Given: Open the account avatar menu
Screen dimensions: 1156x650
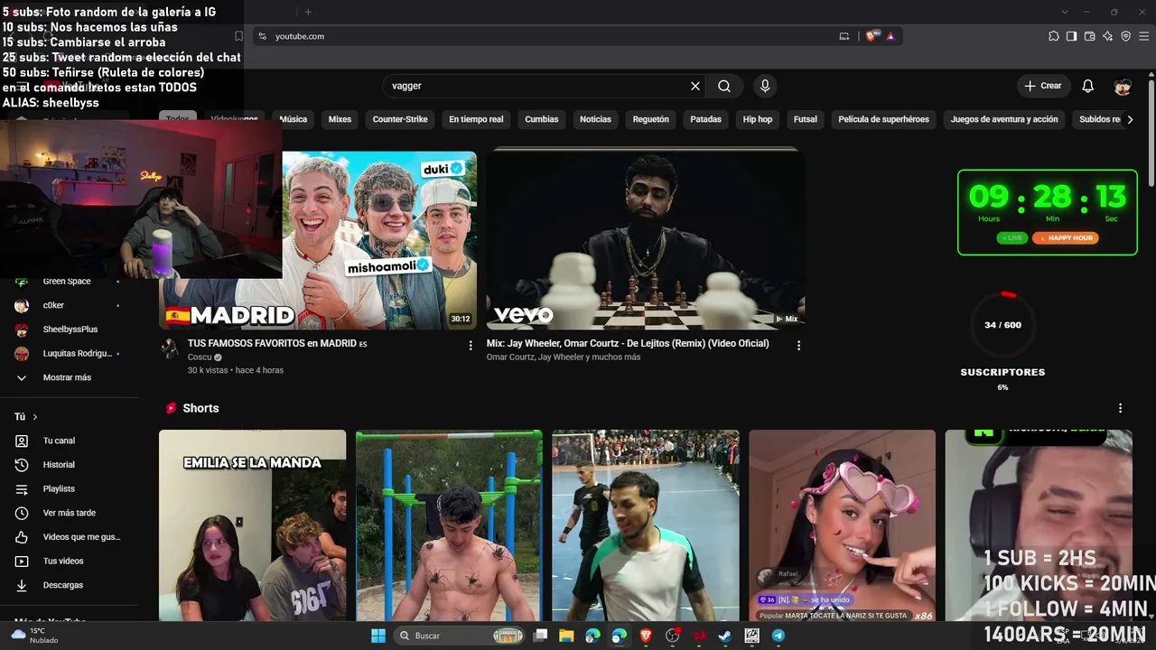Looking at the screenshot, I should click(x=1123, y=86).
